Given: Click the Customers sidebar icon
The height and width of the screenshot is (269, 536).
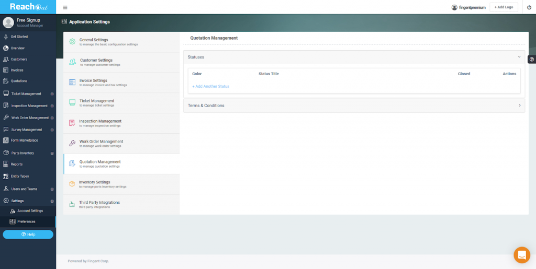Looking at the screenshot, I should coord(5,59).
